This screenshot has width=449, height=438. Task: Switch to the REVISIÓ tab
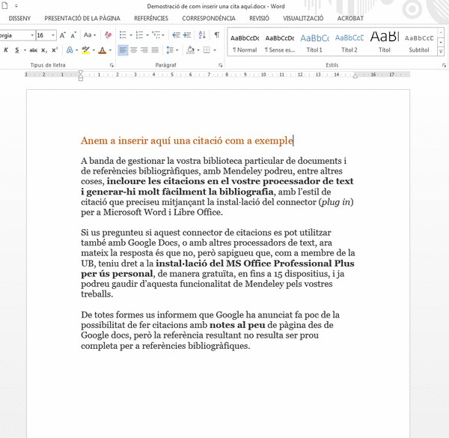[x=259, y=18]
